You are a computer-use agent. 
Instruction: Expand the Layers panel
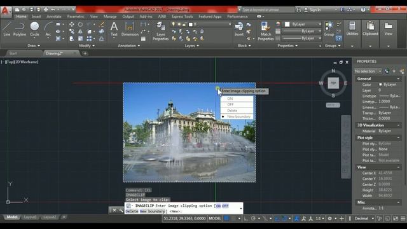192,46
